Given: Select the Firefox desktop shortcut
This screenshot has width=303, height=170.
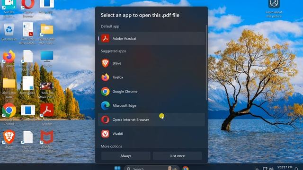Looking at the screenshot, I should [x=9, y=59].
